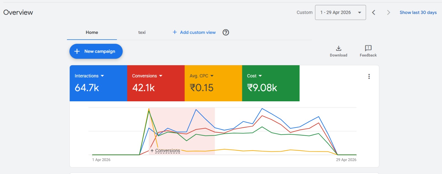
Task: Click the plus icon beside Add custom view
Action: [x=175, y=32]
